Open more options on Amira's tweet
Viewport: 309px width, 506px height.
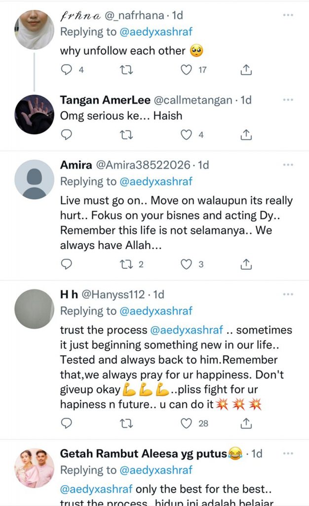pyautogui.click(x=288, y=165)
